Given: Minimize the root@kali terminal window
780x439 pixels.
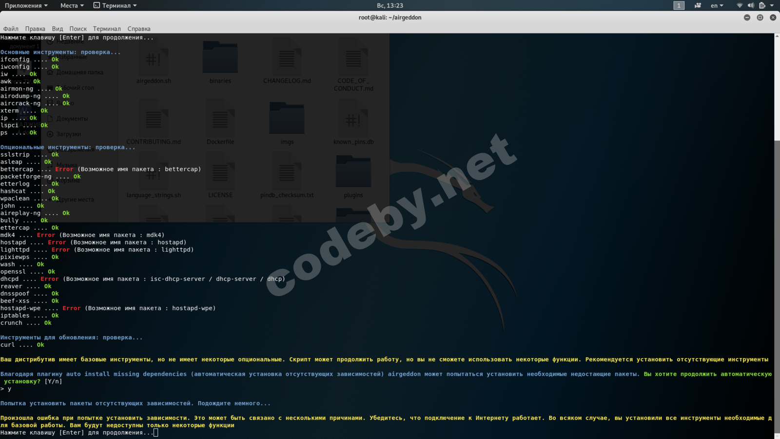Looking at the screenshot, I should (x=747, y=17).
